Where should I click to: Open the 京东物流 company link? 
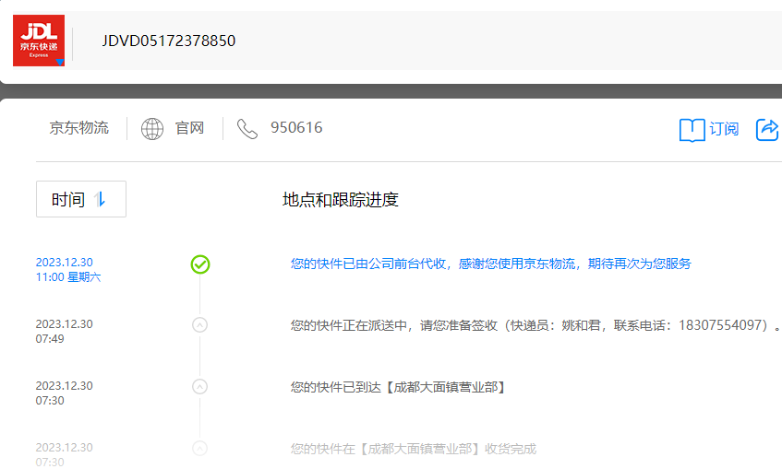[x=78, y=128]
